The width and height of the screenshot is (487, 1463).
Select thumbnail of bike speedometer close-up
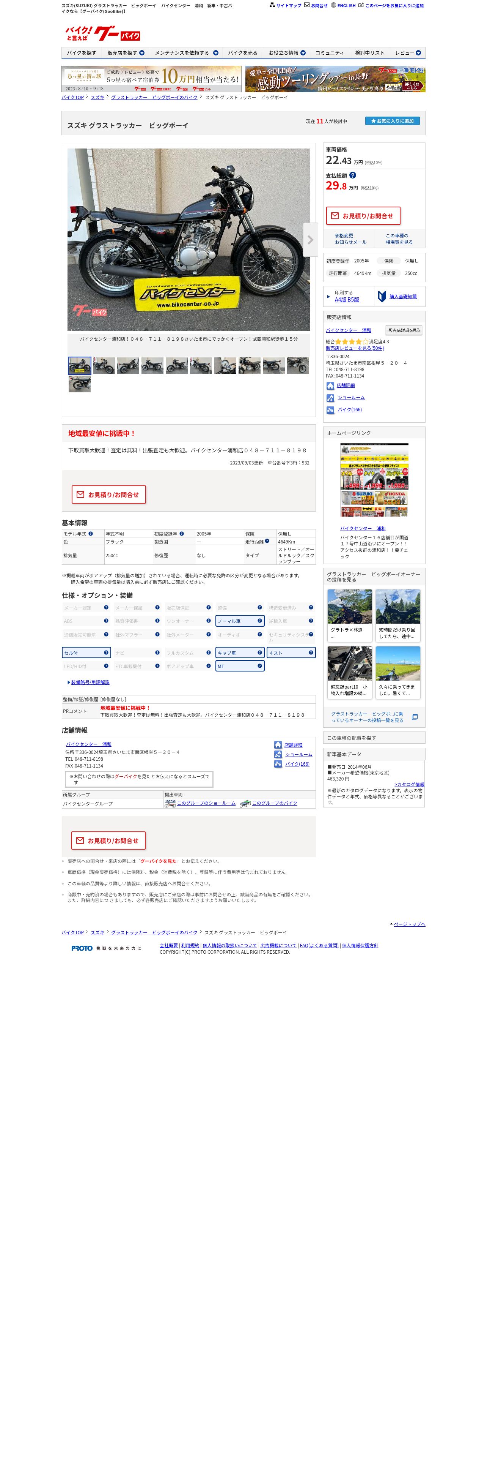coord(225,366)
